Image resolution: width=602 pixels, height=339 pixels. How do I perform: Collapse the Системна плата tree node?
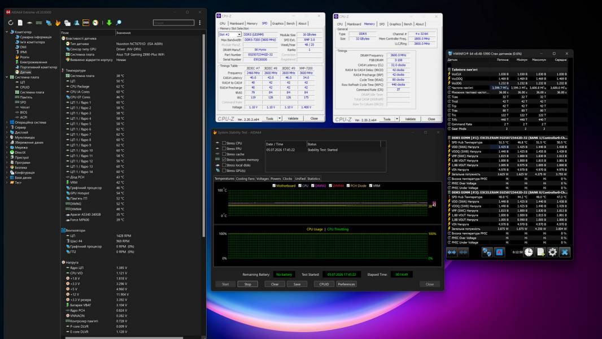pyautogui.click(x=7, y=77)
